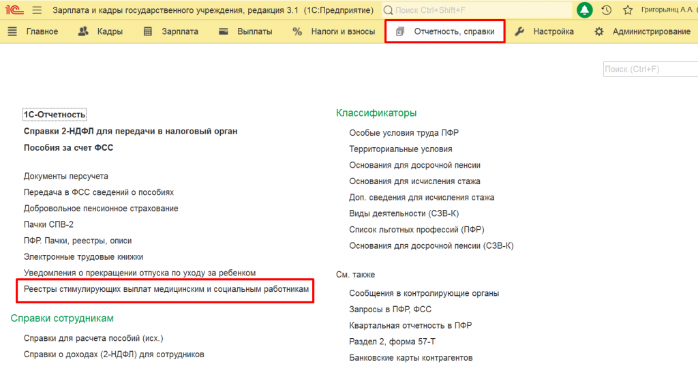Open the Налоги и взносы section
698x392 pixels.
(333, 31)
